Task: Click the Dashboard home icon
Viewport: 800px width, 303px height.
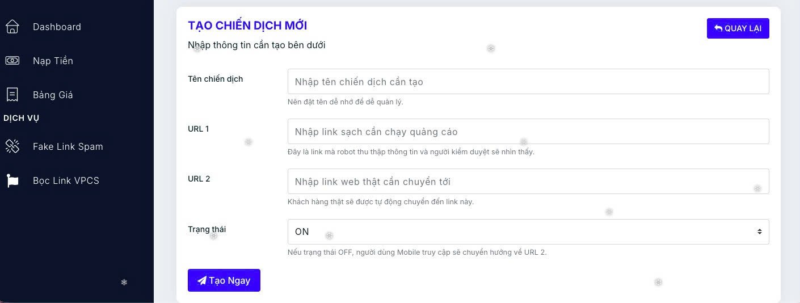Action: [12, 27]
